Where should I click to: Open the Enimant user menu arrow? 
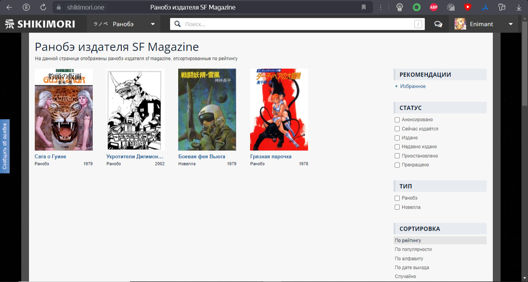pyautogui.click(x=511, y=24)
